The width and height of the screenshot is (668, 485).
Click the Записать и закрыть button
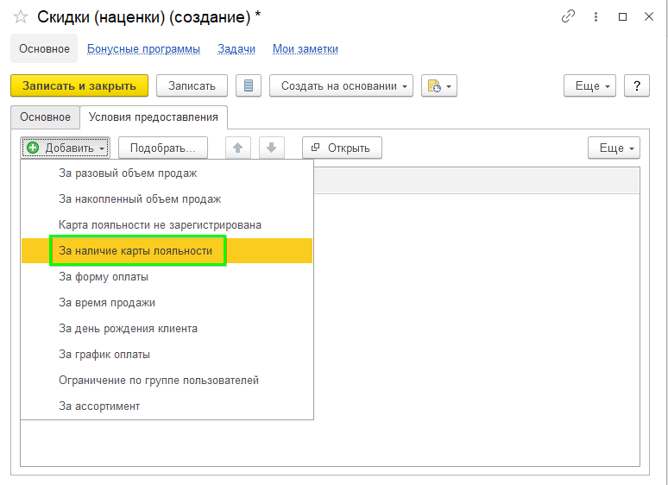click(x=79, y=85)
